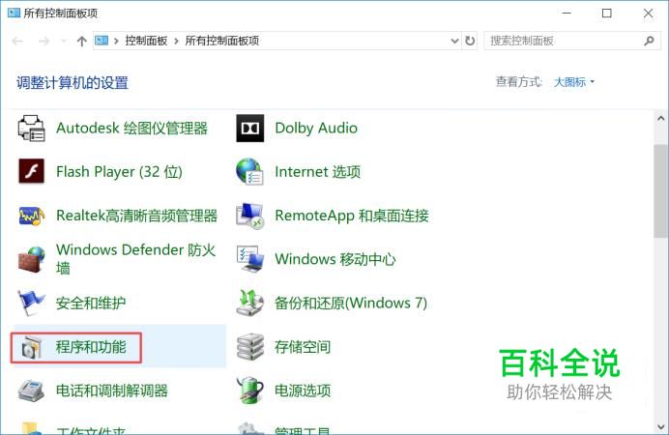Open 存储空间 link
Screen dimensions: 669x435
303,347
